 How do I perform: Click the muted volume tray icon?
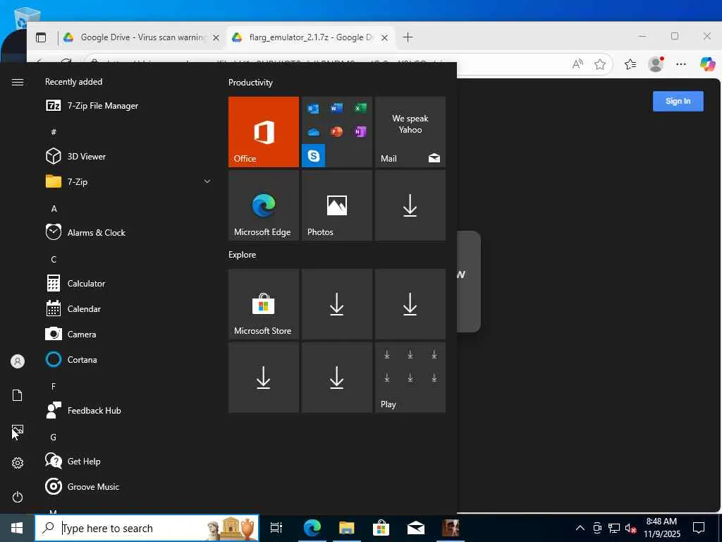(x=630, y=528)
